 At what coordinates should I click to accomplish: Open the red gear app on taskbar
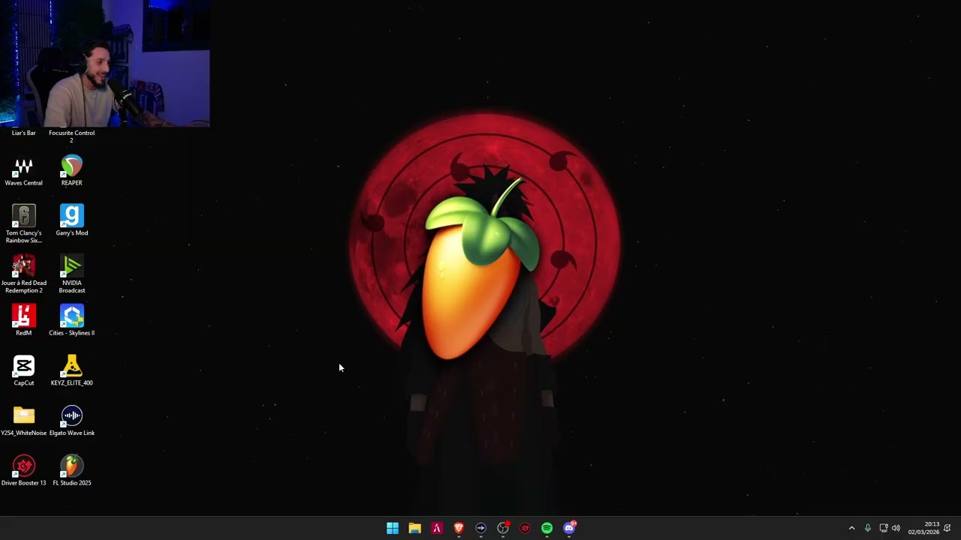[x=525, y=528]
